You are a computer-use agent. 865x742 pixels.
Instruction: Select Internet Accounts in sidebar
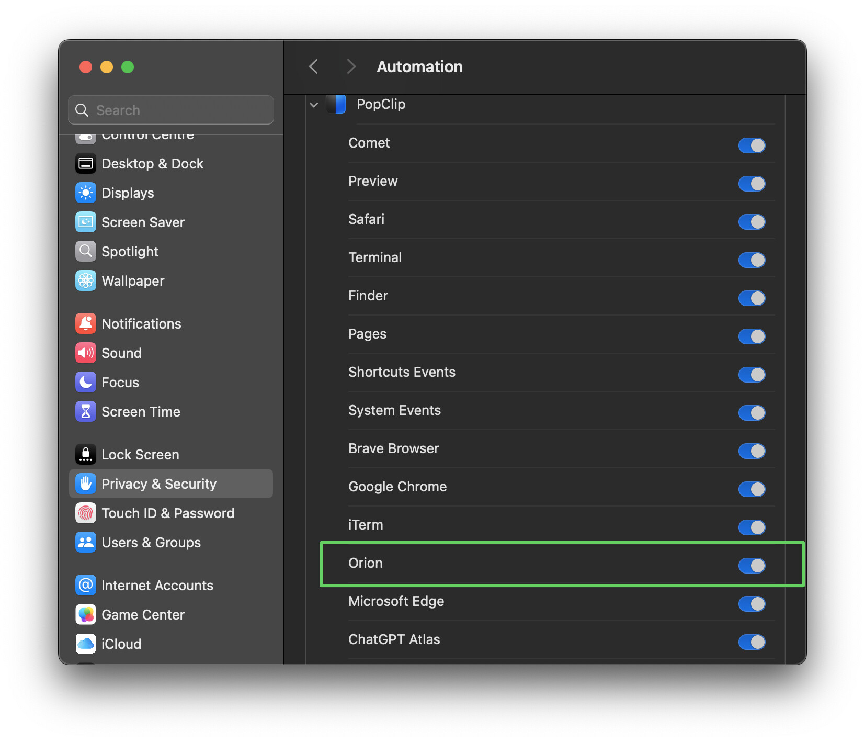tap(157, 586)
